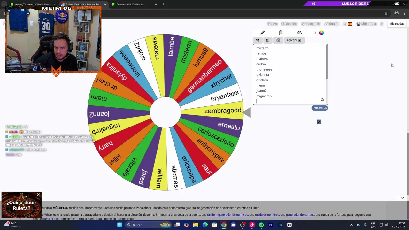This screenshot has width=409, height=230.
Task: Close the Kick Dashboard browser tab
Action: 156,4
